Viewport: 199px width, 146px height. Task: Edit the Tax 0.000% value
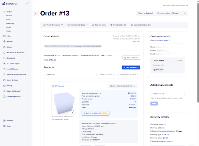108,56
